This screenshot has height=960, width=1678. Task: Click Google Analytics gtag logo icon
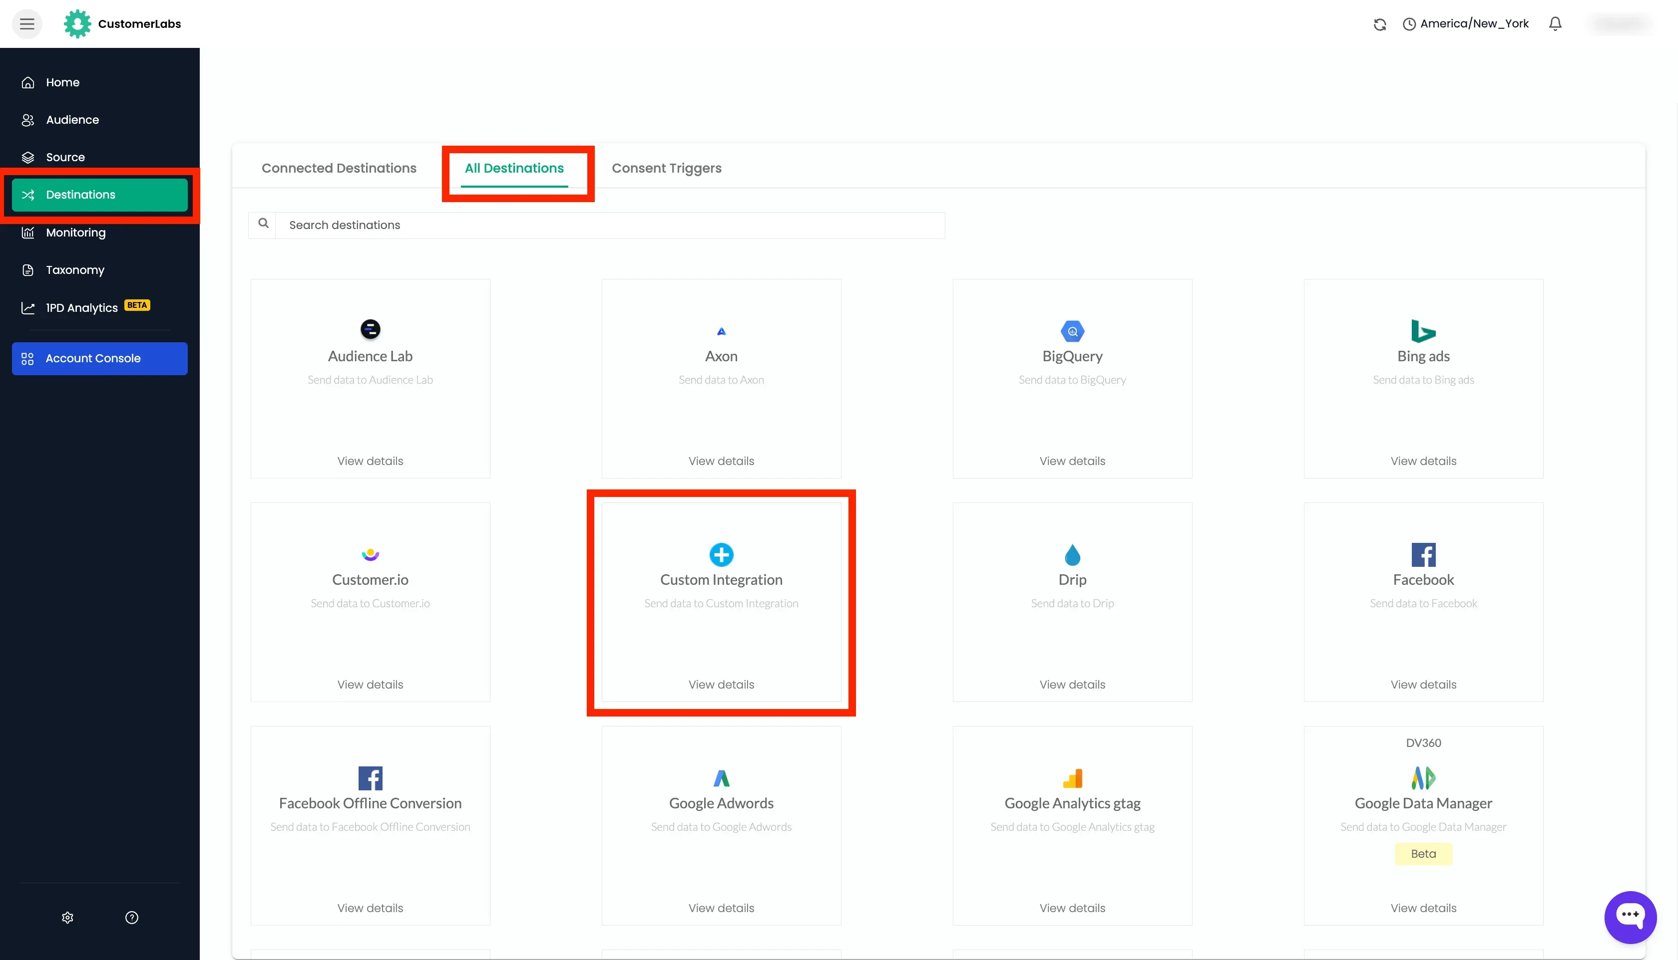tap(1072, 778)
